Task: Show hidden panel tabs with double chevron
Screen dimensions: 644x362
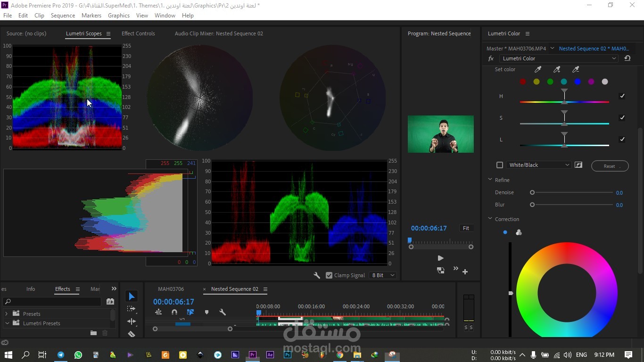Action: [114, 289]
